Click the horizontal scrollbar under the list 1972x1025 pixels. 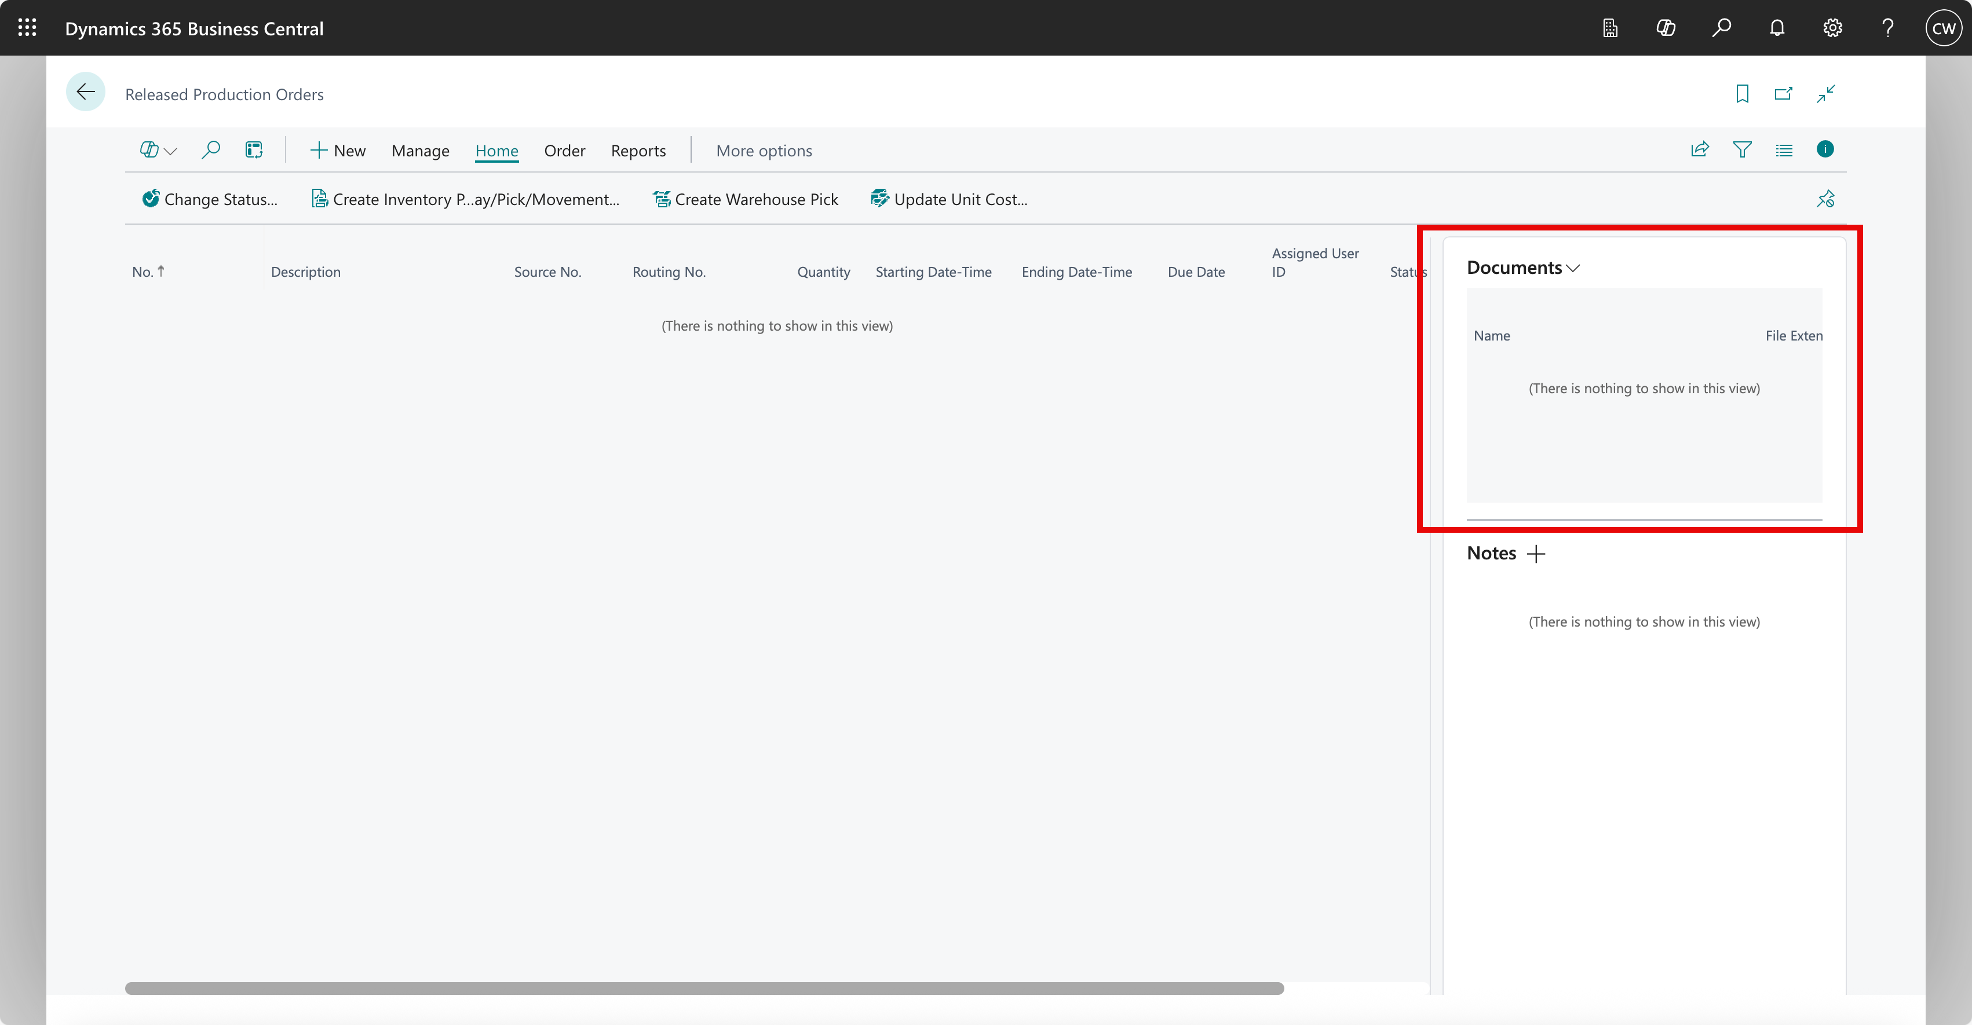pos(704,989)
